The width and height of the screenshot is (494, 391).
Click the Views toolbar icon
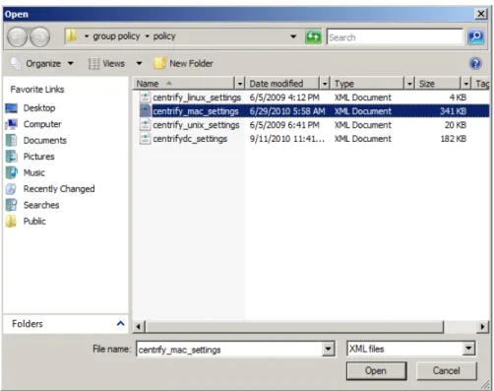click(x=93, y=63)
